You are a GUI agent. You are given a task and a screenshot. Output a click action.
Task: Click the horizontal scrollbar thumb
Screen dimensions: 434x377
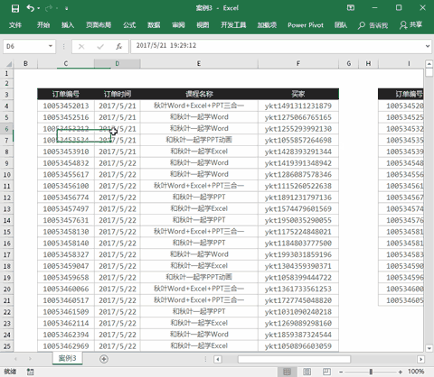pos(294,359)
